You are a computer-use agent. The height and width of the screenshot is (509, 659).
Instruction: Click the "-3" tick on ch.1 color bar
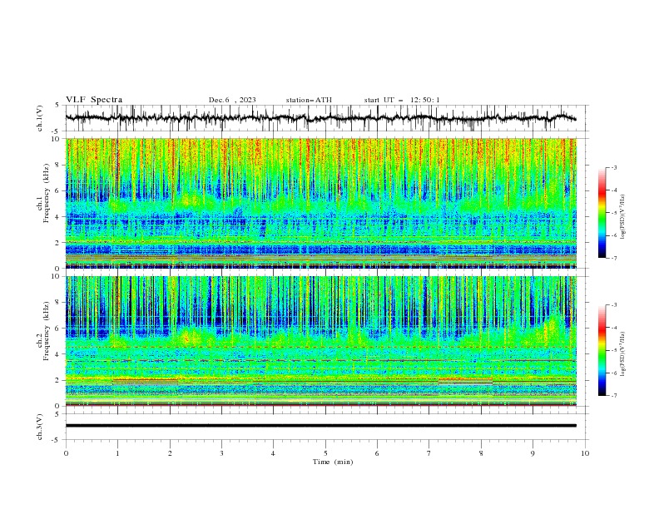(x=613, y=167)
